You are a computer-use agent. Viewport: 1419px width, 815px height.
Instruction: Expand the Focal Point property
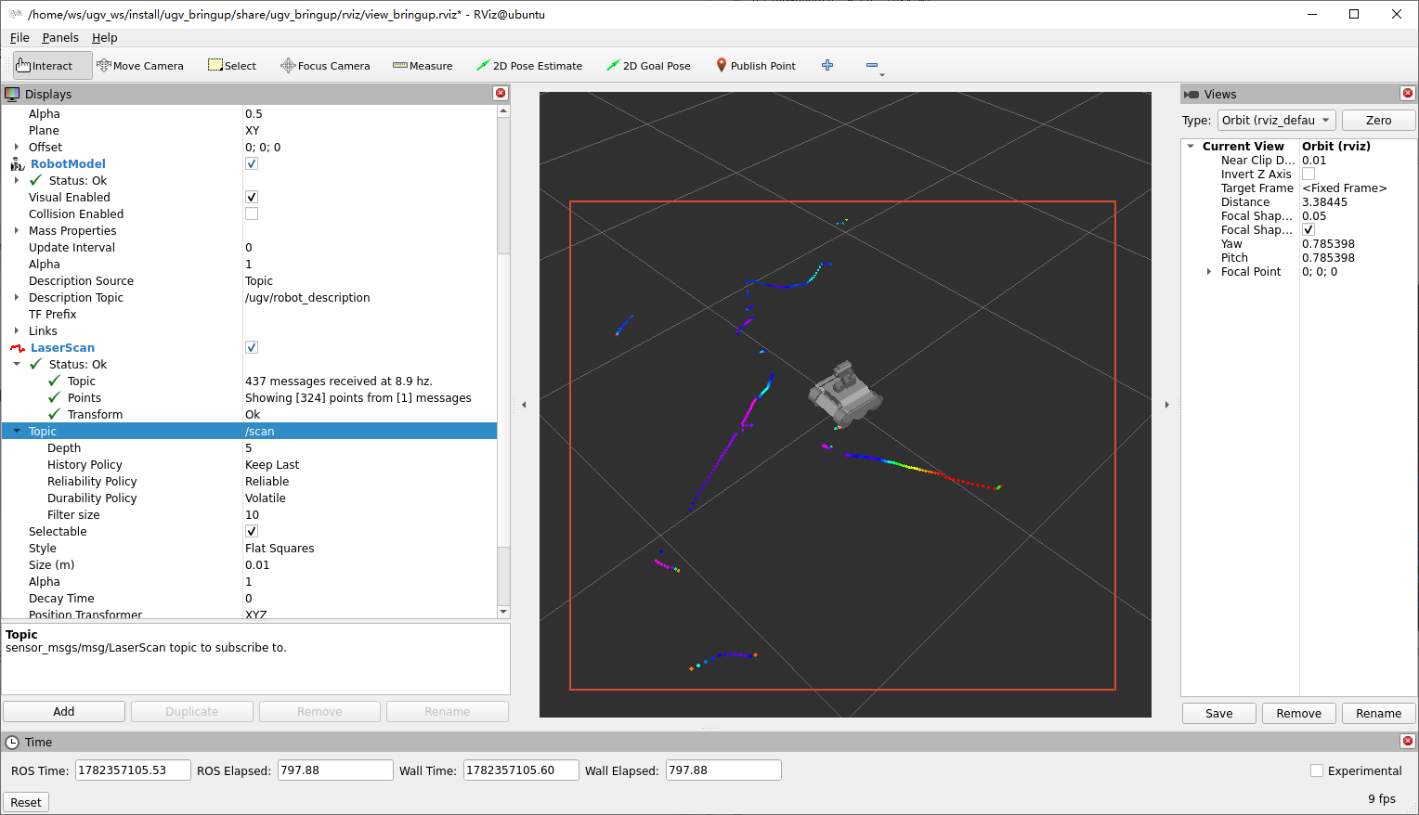point(1209,272)
